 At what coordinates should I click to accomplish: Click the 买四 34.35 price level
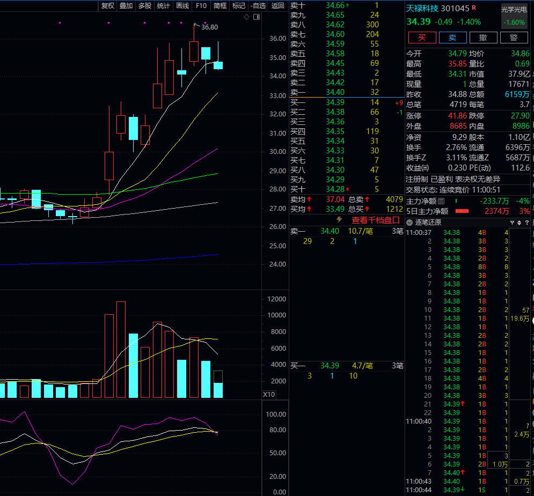335,131
